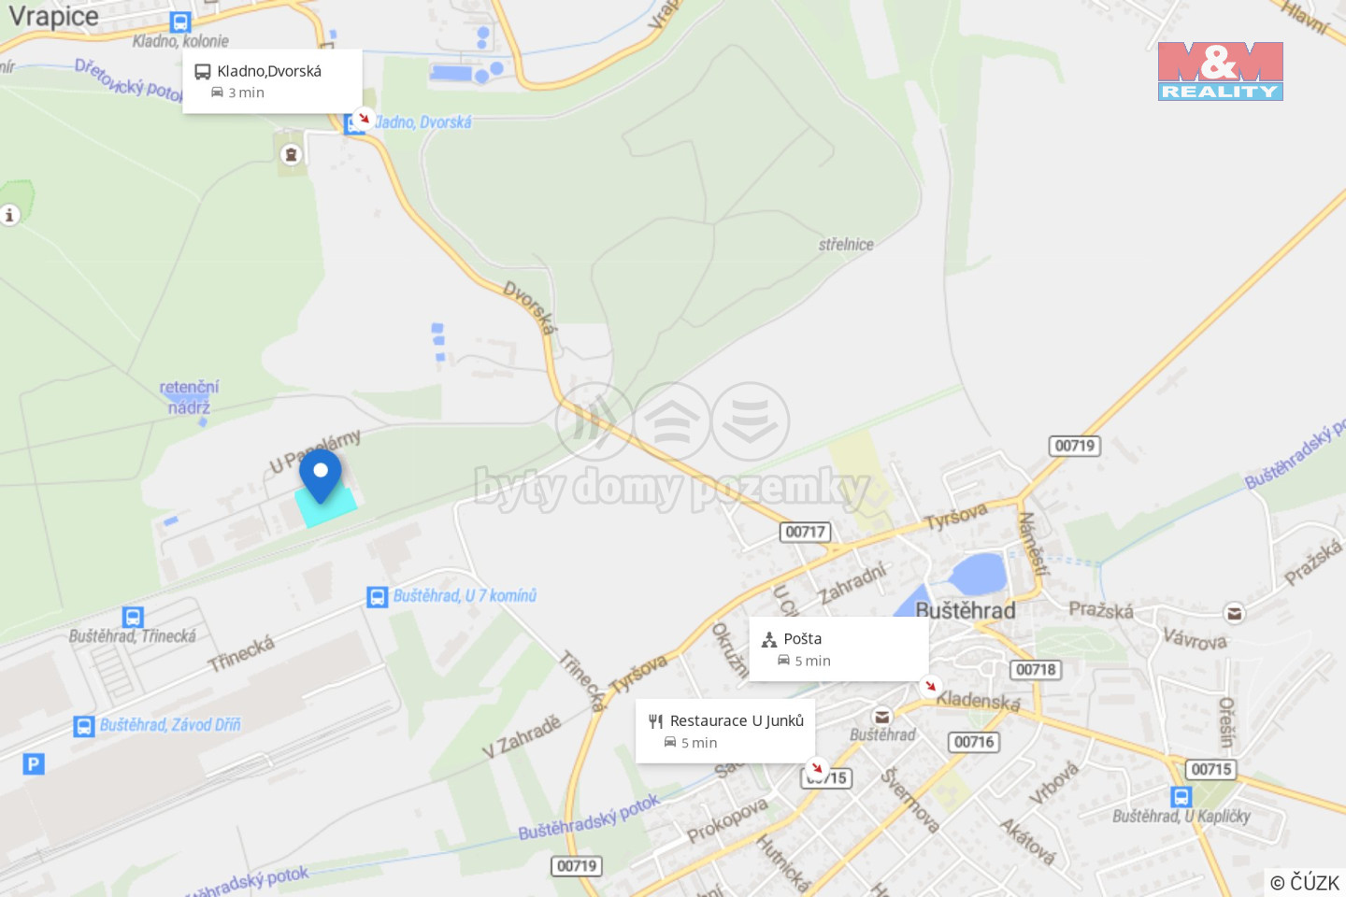
Task: Click the Buštěhrad town label
Action: point(965,610)
